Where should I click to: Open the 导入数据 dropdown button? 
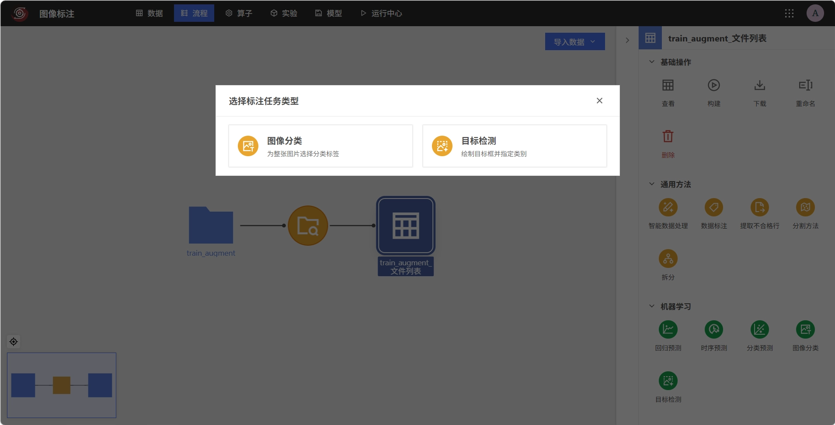[575, 41]
